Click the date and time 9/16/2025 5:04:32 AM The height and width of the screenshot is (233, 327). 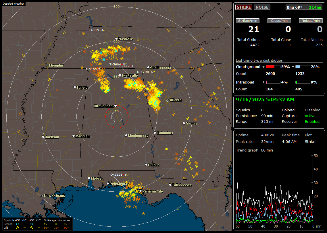(265, 100)
